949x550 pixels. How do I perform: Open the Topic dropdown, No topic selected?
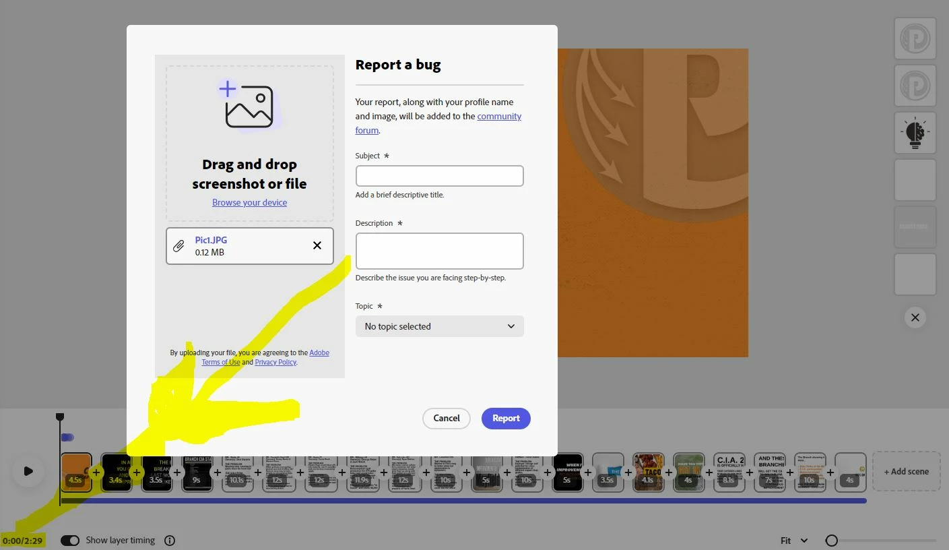[x=439, y=326]
